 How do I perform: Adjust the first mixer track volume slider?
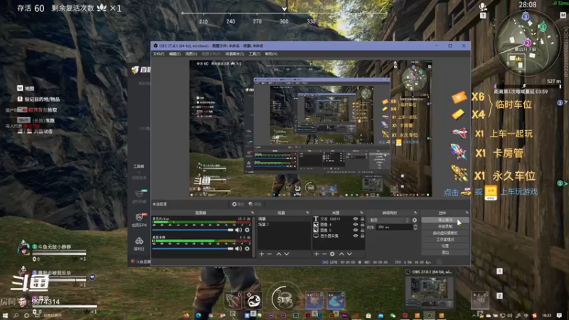[x=193, y=230]
